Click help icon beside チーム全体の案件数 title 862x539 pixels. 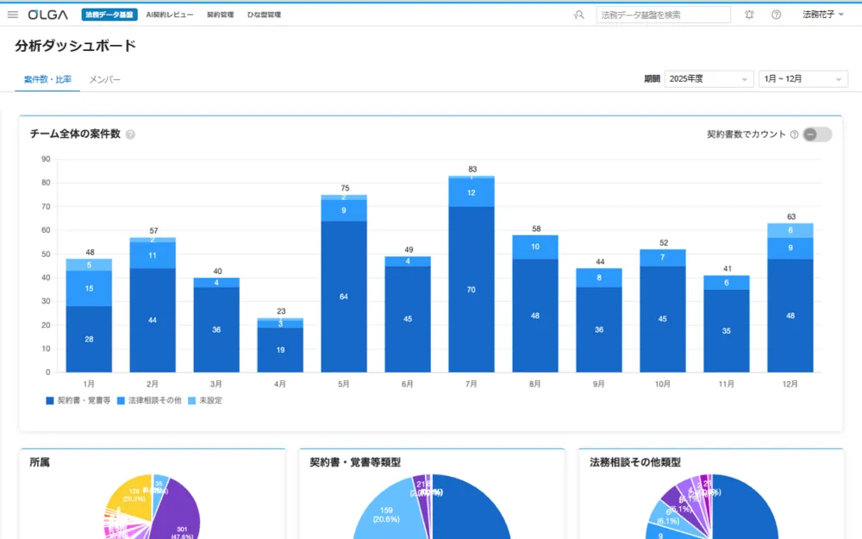[x=130, y=135]
